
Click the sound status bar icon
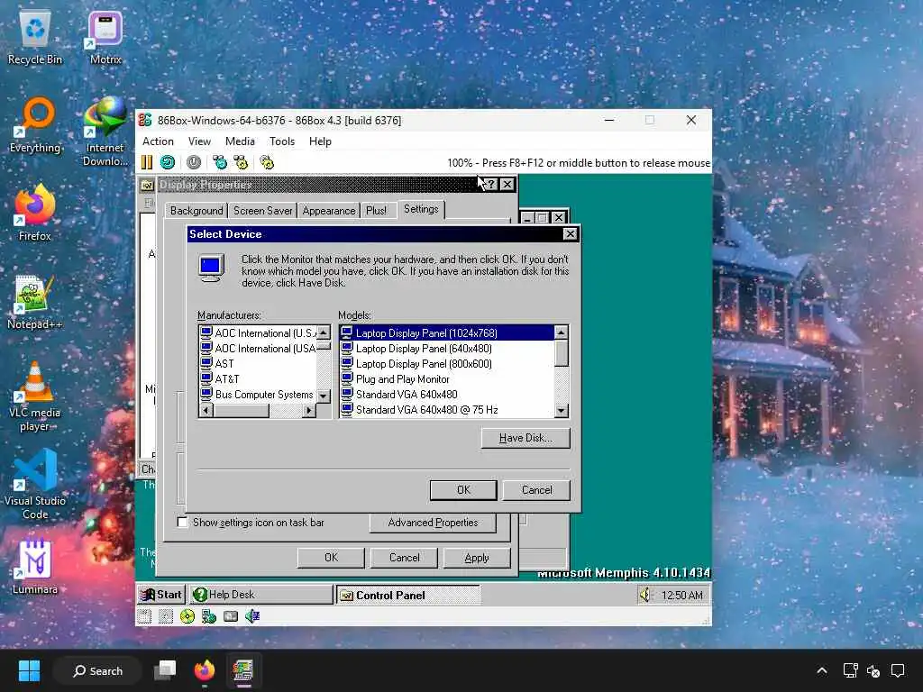[252, 616]
